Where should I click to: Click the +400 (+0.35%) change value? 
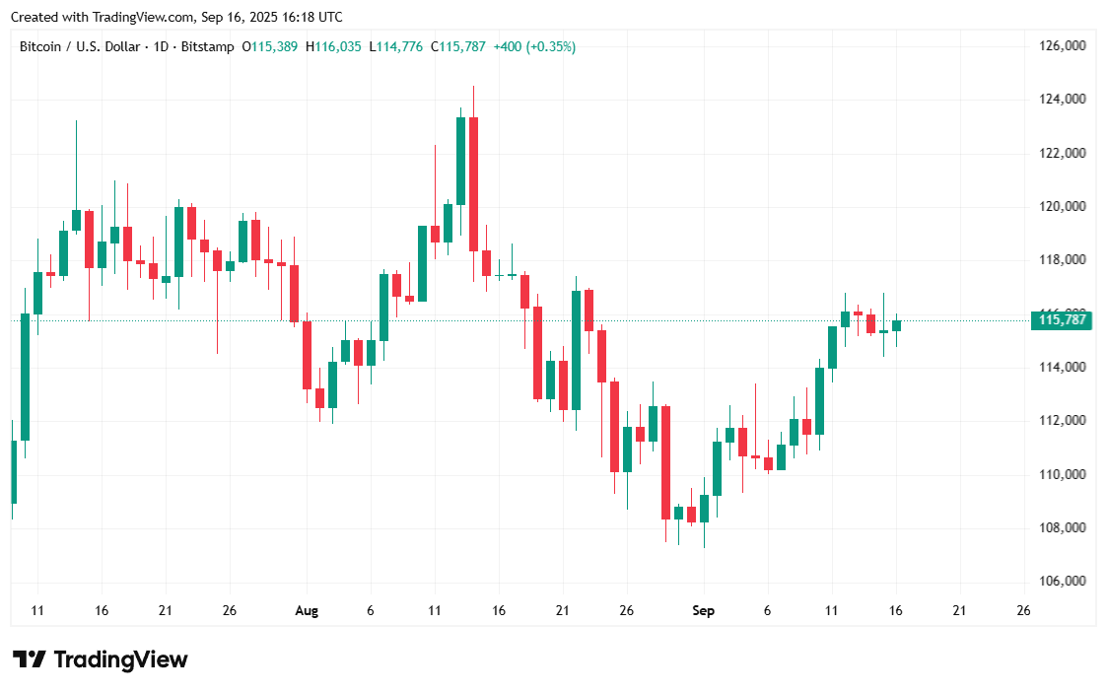(534, 46)
